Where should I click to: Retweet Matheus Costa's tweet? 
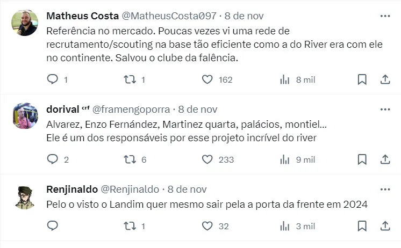(130, 79)
